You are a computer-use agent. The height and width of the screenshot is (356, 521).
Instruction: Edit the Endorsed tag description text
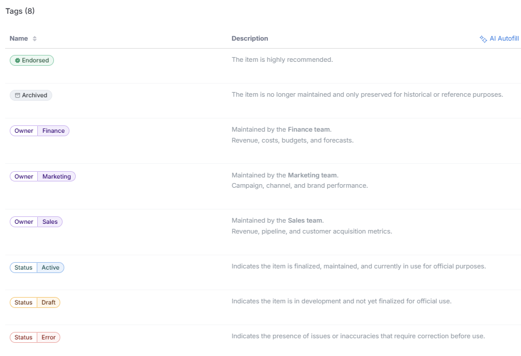pyautogui.click(x=282, y=60)
